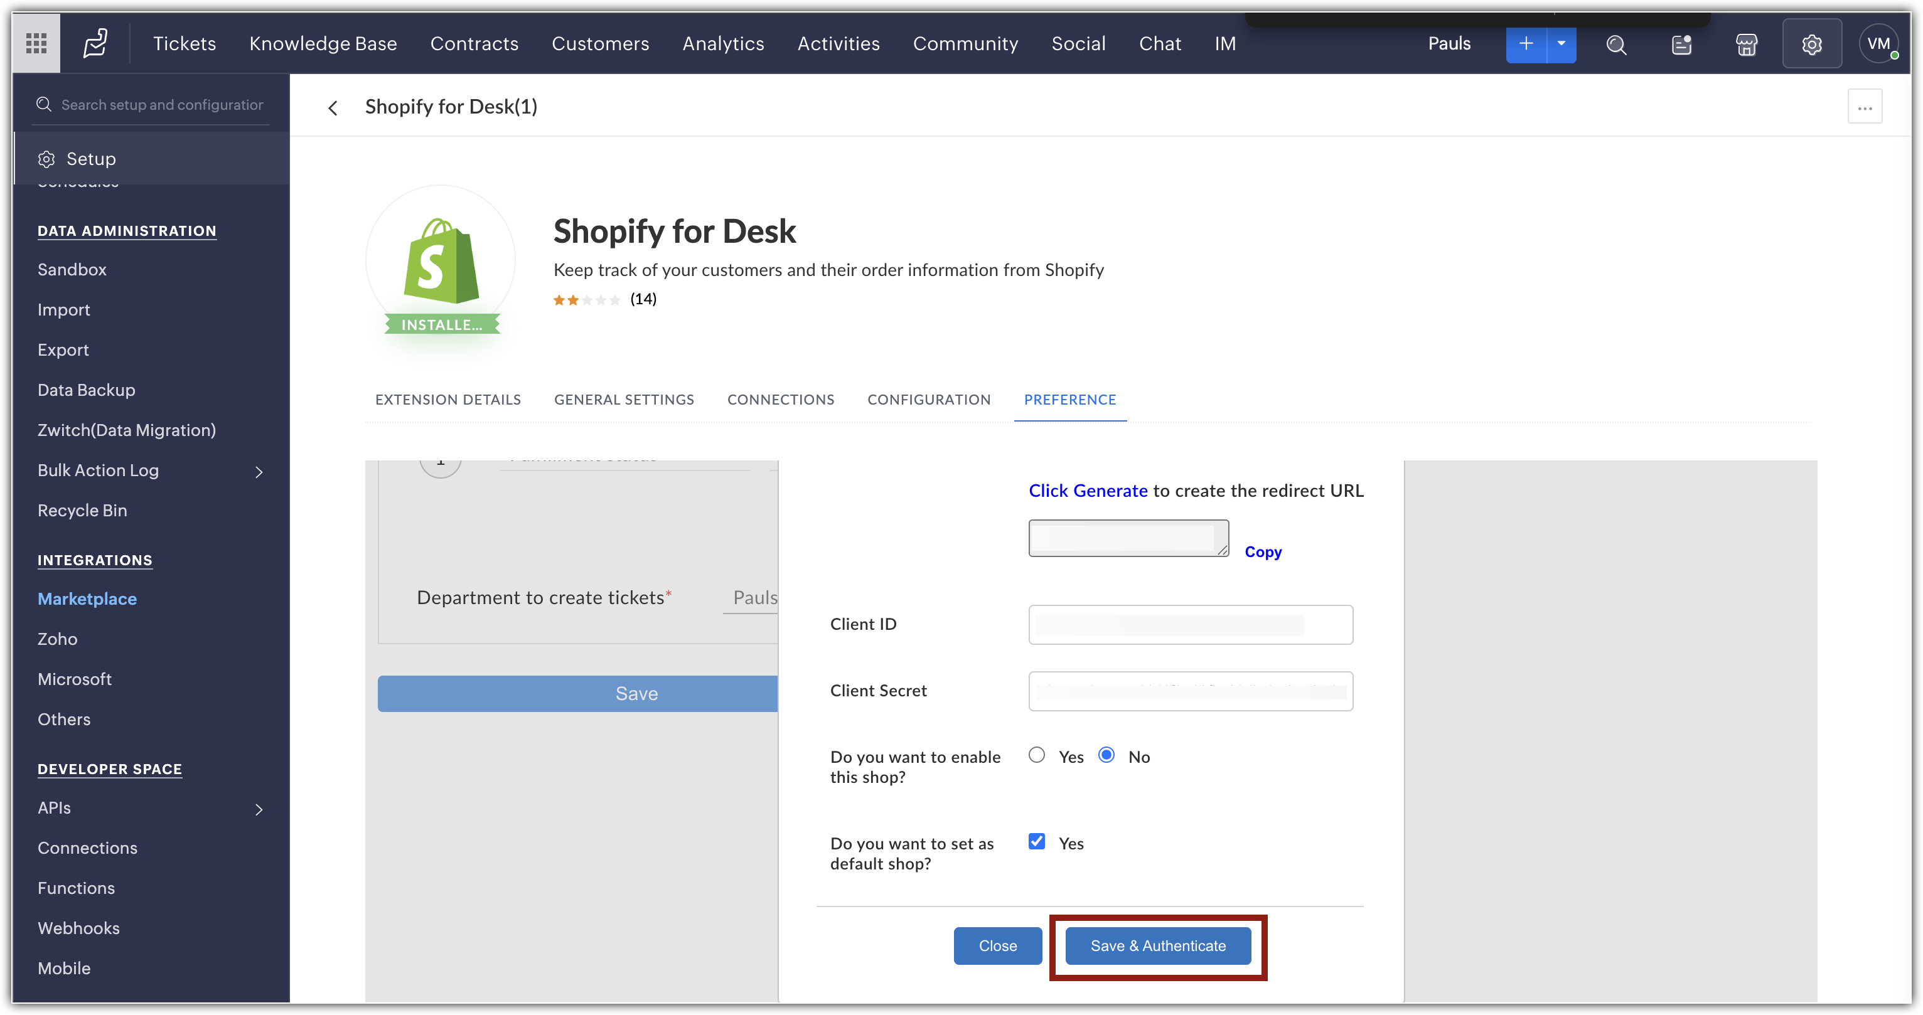1923x1015 pixels.
Task: Switch to General Settings tab
Action: pyautogui.click(x=624, y=399)
